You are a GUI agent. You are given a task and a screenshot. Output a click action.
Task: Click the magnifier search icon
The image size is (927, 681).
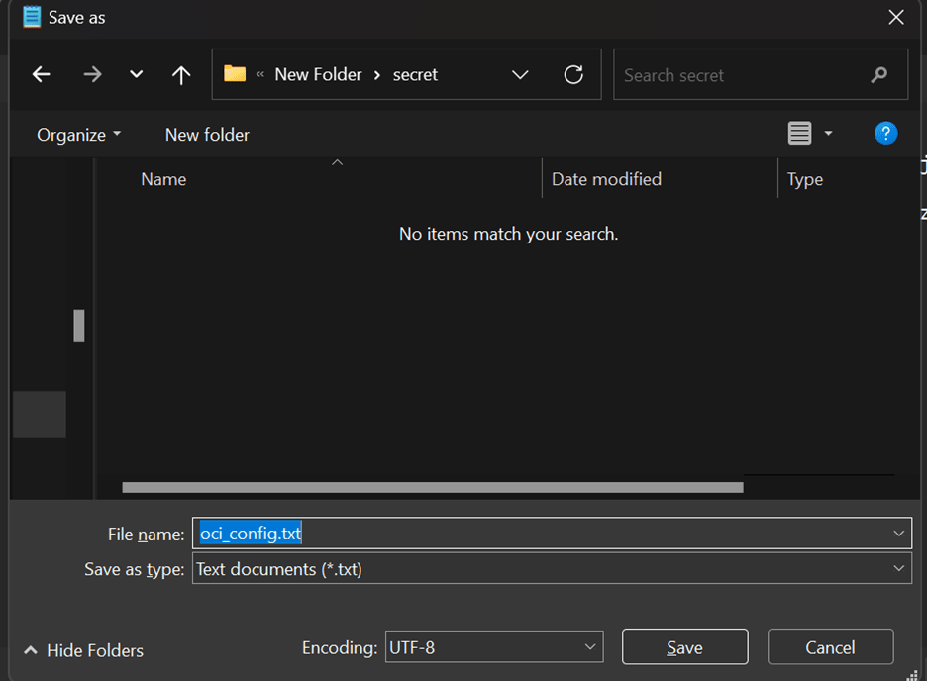[879, 75]
